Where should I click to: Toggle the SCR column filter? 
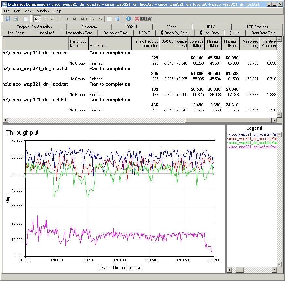pos(53,19)
